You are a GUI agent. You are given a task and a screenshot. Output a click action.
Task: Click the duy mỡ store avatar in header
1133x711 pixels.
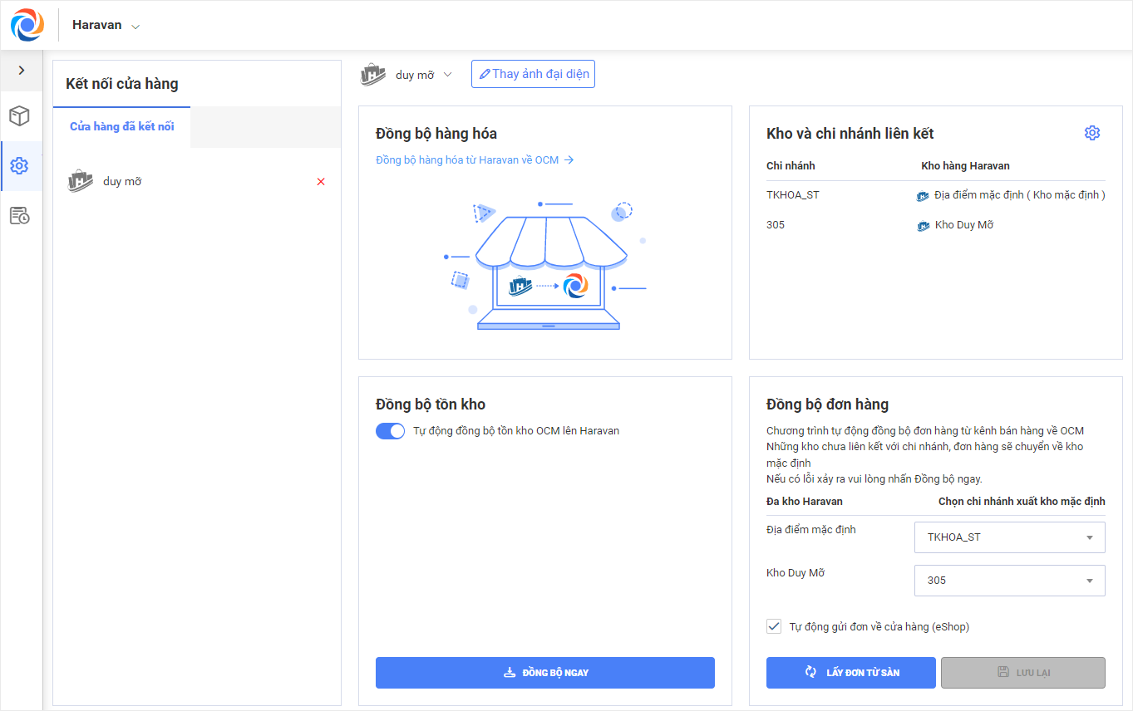pyautogui.click(x=374, y=75)
